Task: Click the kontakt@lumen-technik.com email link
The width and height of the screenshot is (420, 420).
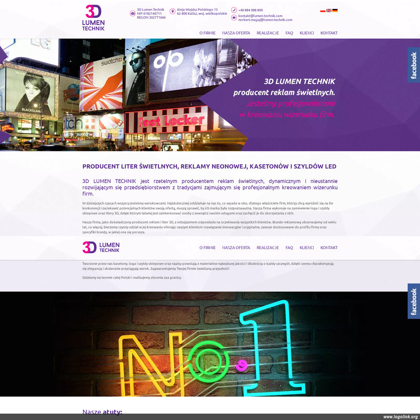Action: point(260,16)
